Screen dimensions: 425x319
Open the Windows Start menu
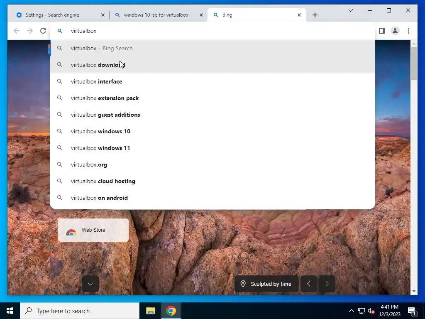coord(10,311)
